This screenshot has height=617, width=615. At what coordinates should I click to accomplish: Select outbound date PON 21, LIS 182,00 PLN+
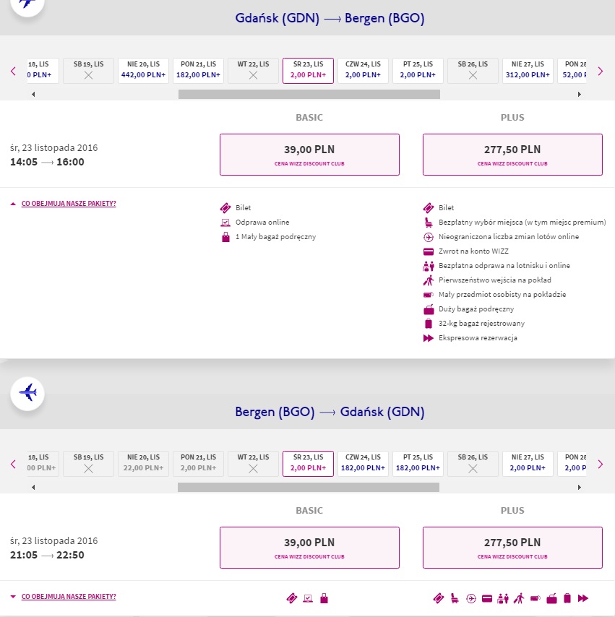(x=199, y=71)
